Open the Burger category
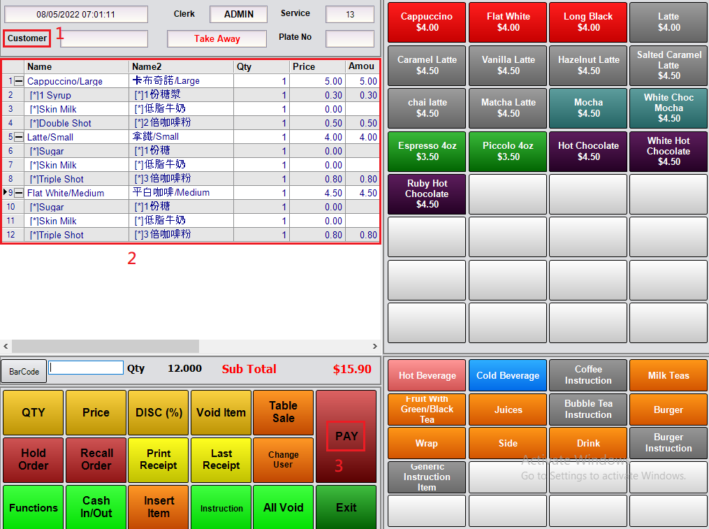The width and height of the screenshot is (709, 529). (668, 410)
